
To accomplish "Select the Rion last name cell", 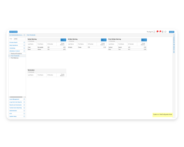I will pos(110,49).
